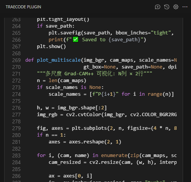Click the "tight" string value on line 265
Image resolution: width=191 pixels, height=182 pixels.
tap(161, 33)
